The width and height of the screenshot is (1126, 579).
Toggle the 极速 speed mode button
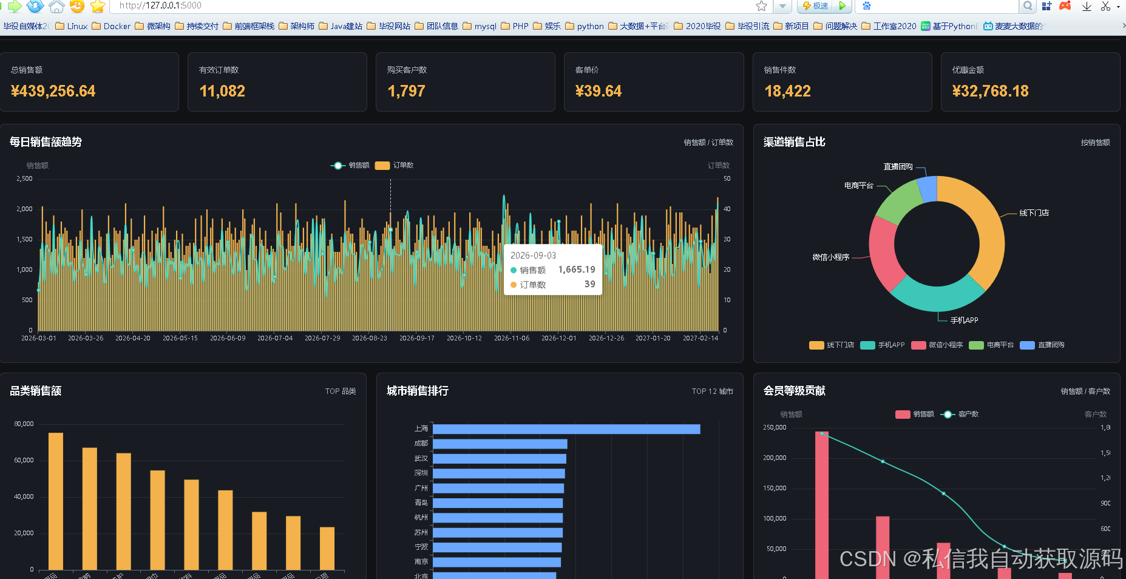pyautogui.click(x=815, y=6)
